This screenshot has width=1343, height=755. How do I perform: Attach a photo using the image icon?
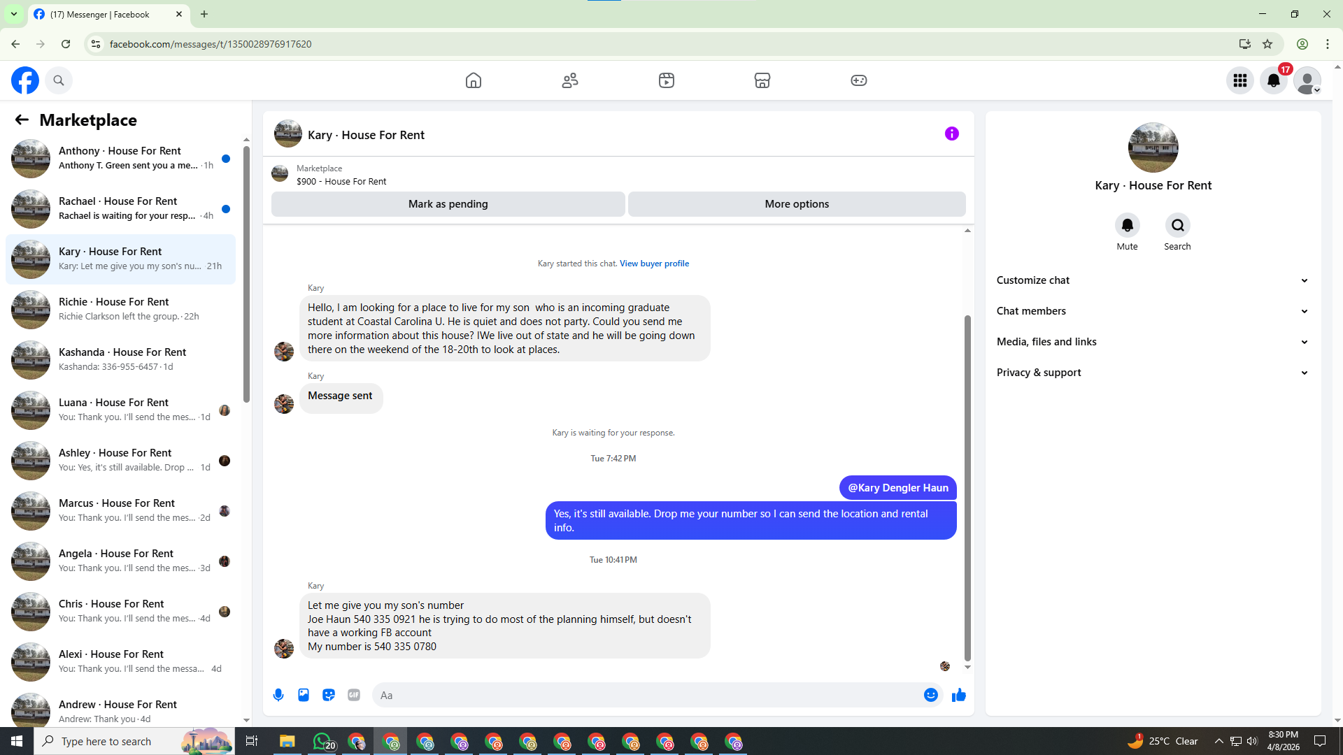[304, 695]
